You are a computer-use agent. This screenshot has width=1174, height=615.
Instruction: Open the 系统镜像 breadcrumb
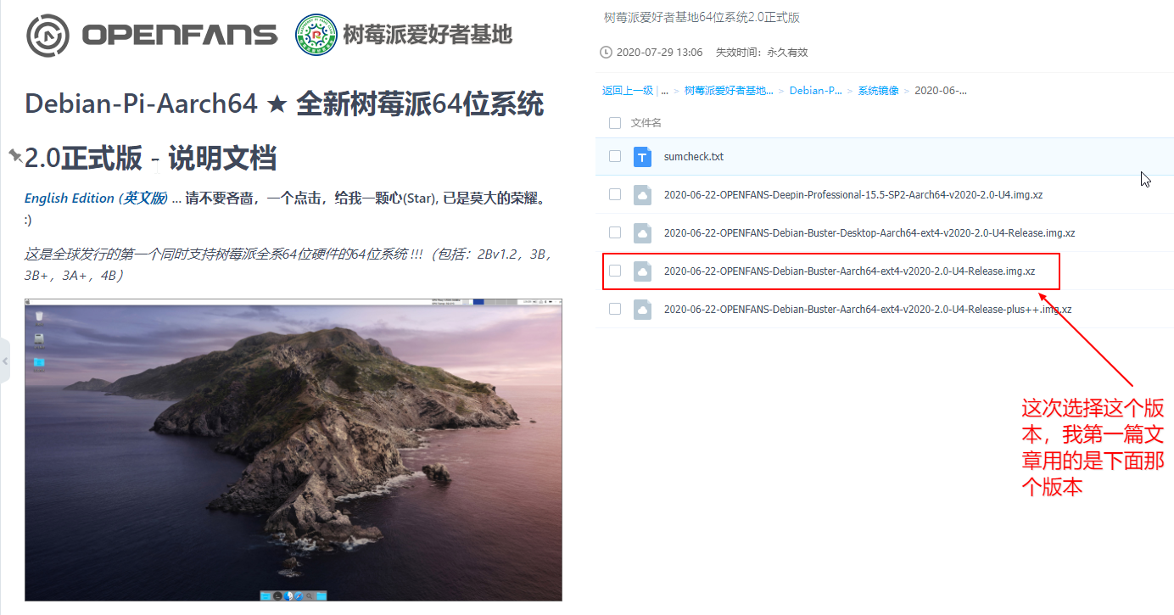point(878,91)
